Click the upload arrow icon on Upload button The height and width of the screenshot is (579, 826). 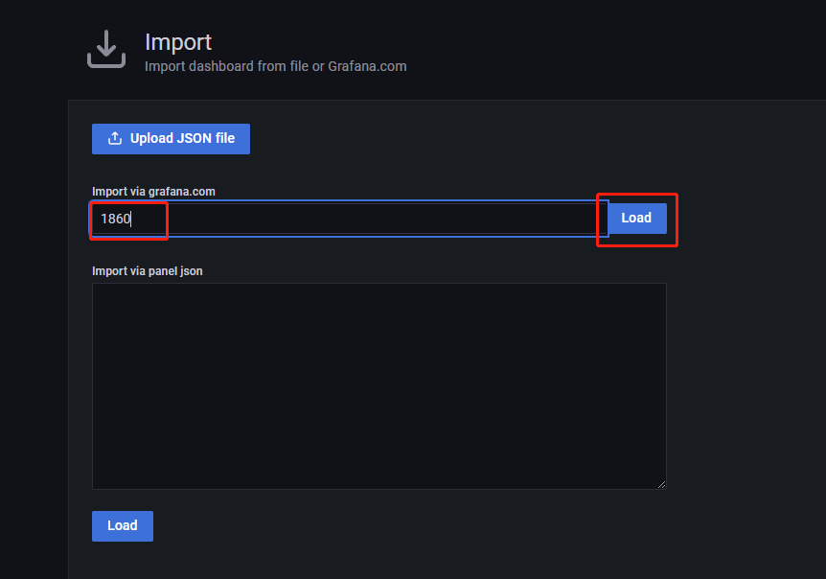click(115, 138)
